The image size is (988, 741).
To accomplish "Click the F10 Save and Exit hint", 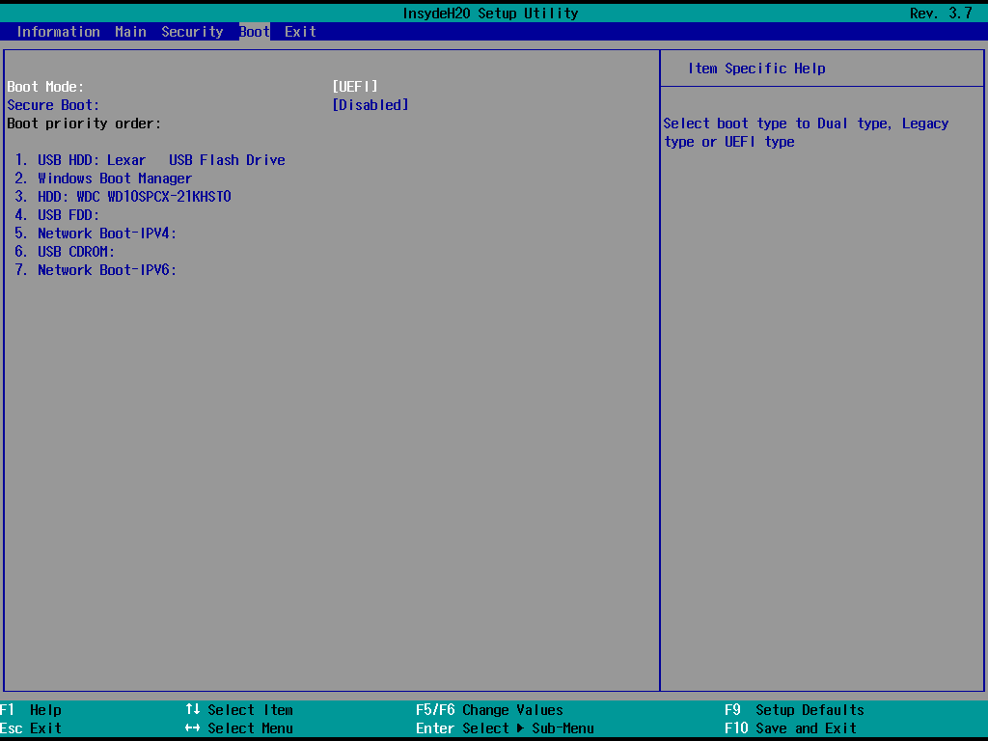I will tap(791, 727).
